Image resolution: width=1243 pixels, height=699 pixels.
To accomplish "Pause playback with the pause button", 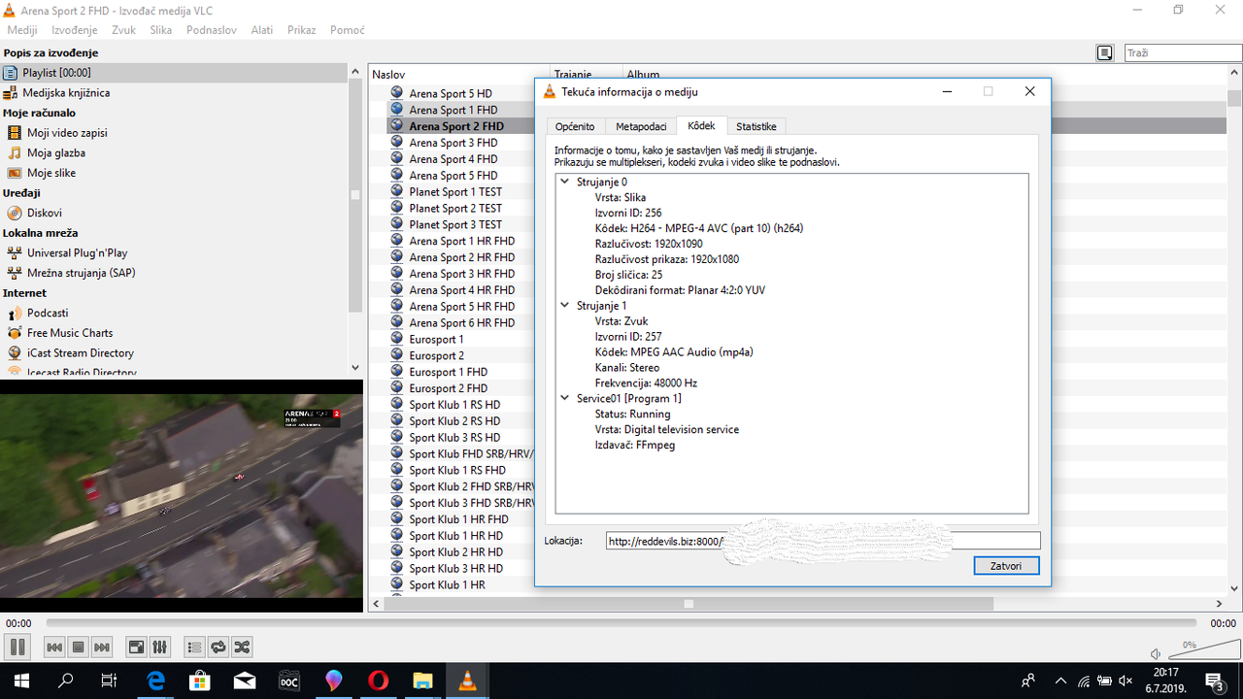I will click(x=17, y=647).
